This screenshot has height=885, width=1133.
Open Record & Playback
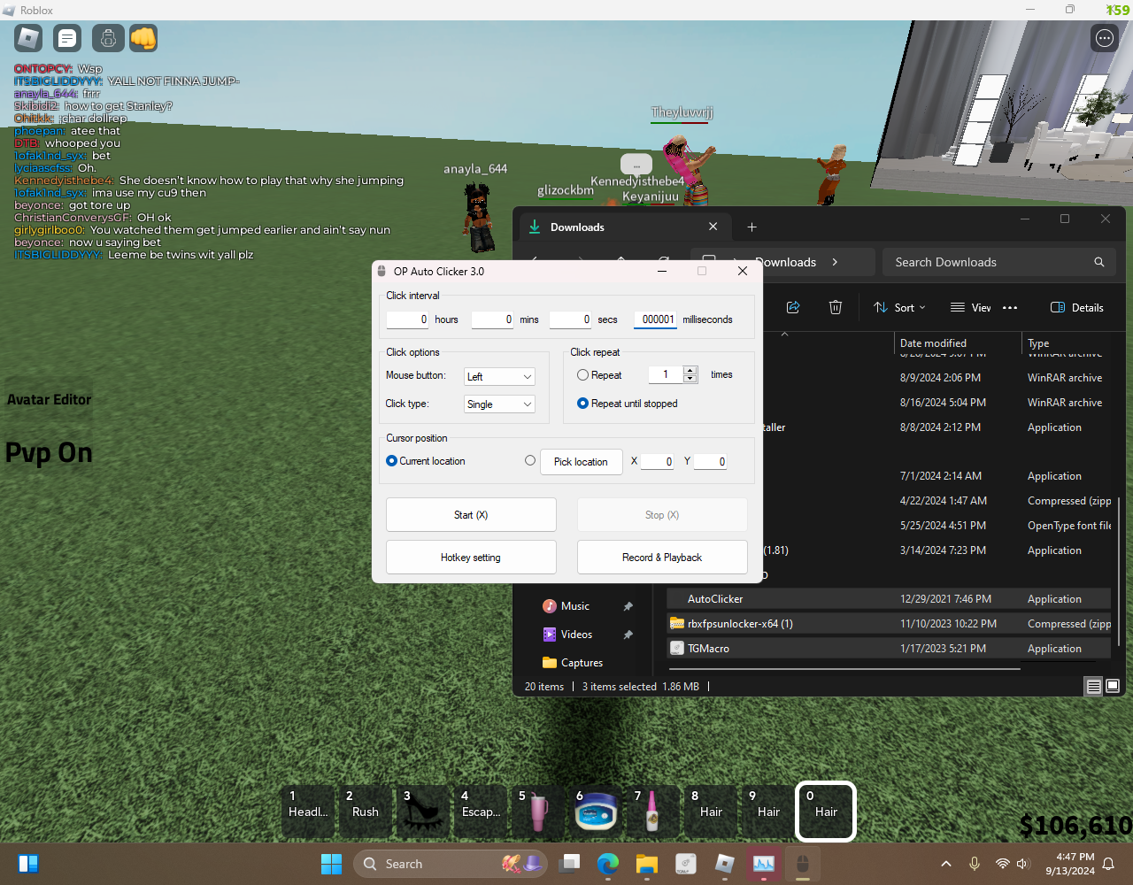pos(662,558)
